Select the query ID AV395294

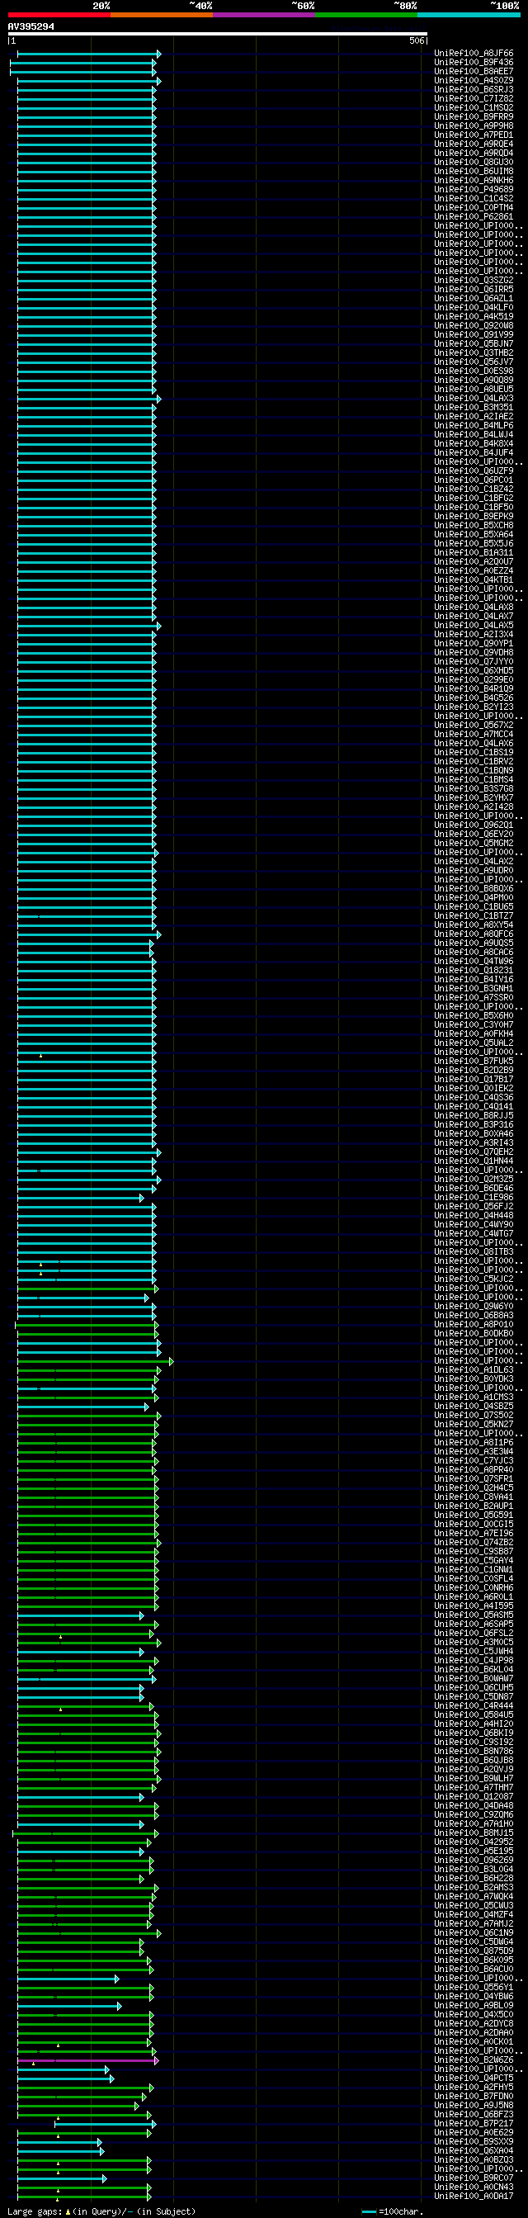point(31,26)
